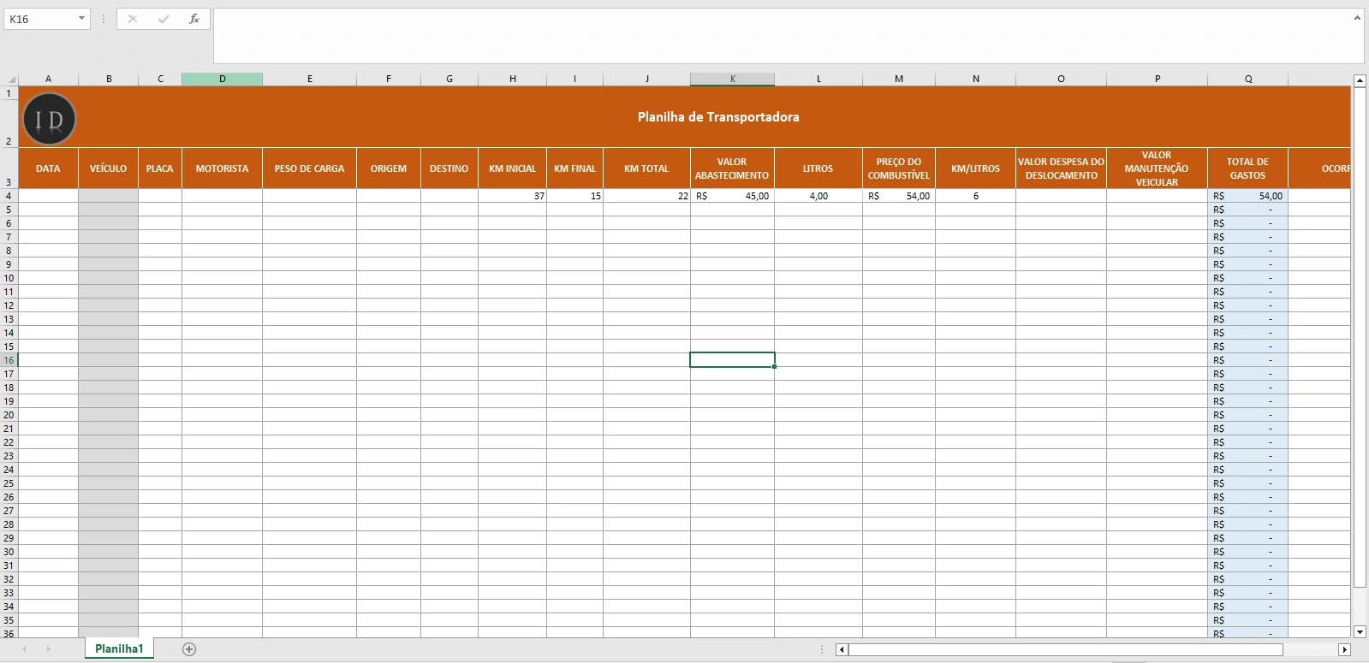This screenshot has height=663, width=1369.
Task: Click the Insert Function fx icon
Action: [x=194, y=19]
